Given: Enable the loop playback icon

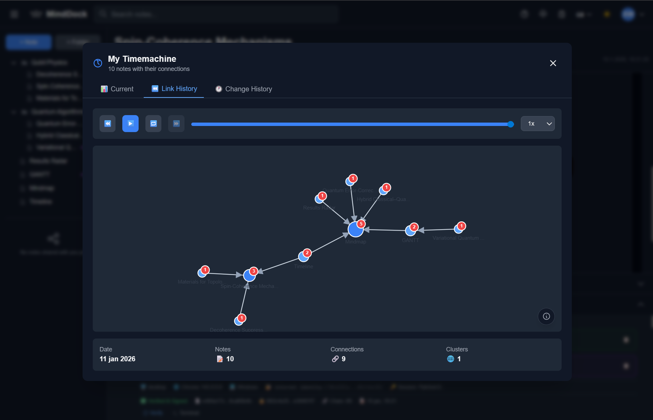Looking at the screenshot, I should pos(153,124).
